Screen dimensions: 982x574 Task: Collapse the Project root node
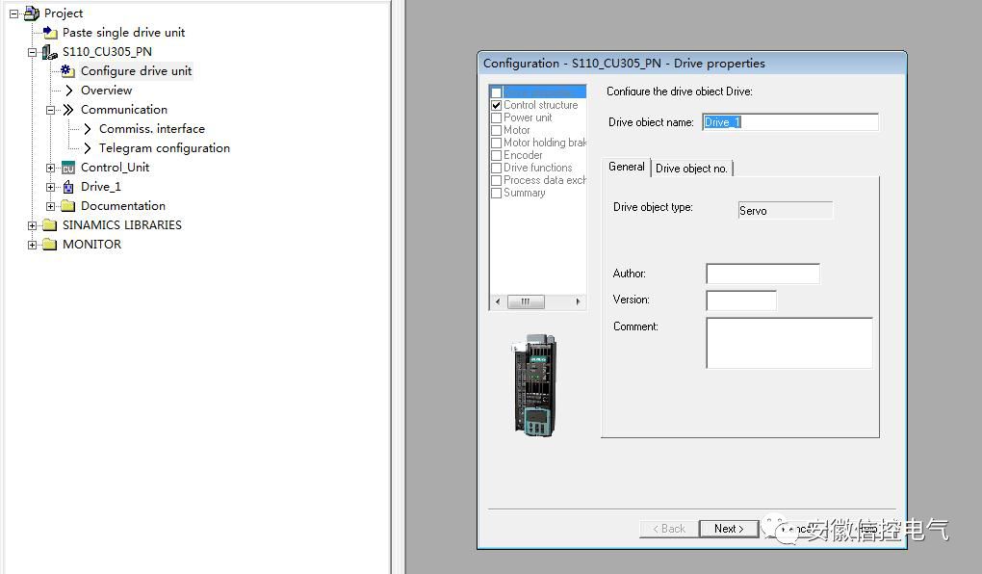(x=13, y=13)
